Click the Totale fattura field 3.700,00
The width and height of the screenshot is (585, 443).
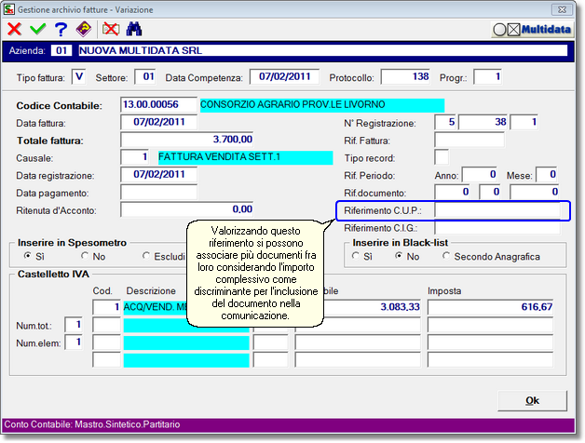click(187, 140)
